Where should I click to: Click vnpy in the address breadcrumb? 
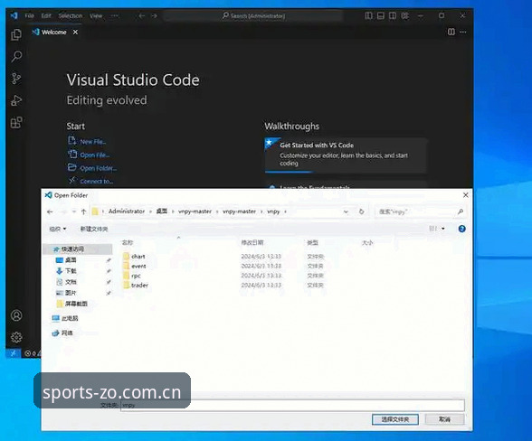[x=273, y=211]
